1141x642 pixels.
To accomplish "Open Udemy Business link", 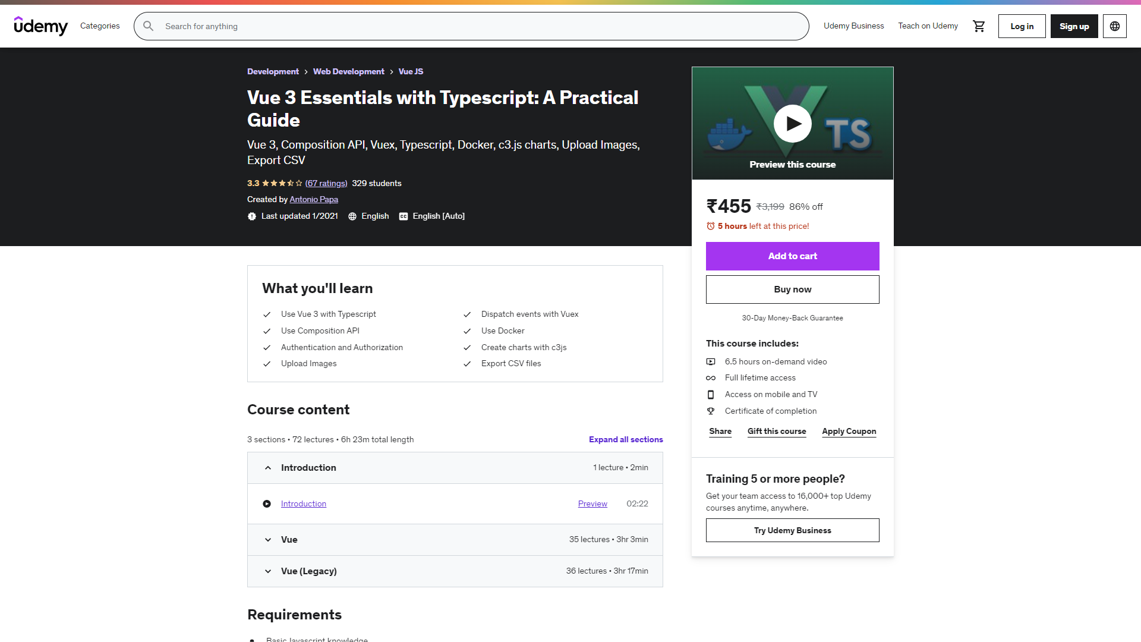I will click(853, 26).
